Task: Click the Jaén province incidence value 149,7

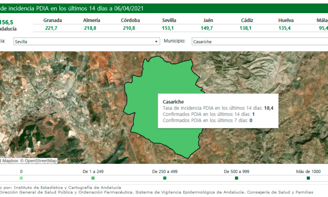Action: (208, 28)
